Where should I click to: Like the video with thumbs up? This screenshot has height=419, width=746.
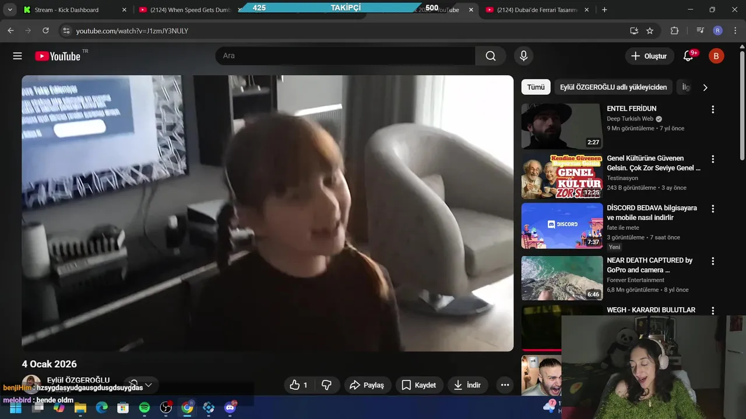pyautogui.click(x=299, y=385)
